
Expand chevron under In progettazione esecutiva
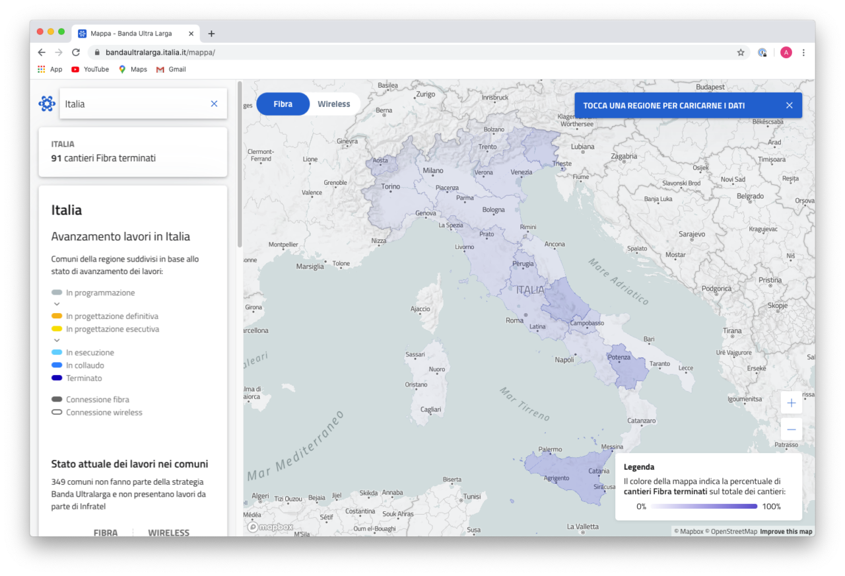coord(57,341)
